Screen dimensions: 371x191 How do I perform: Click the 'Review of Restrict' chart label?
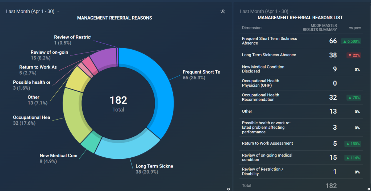point(72,37)
